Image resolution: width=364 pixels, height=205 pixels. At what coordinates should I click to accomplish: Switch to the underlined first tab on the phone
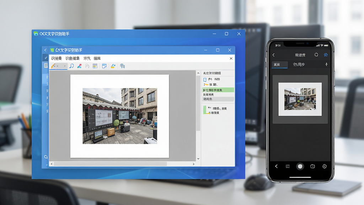(279, 65)
